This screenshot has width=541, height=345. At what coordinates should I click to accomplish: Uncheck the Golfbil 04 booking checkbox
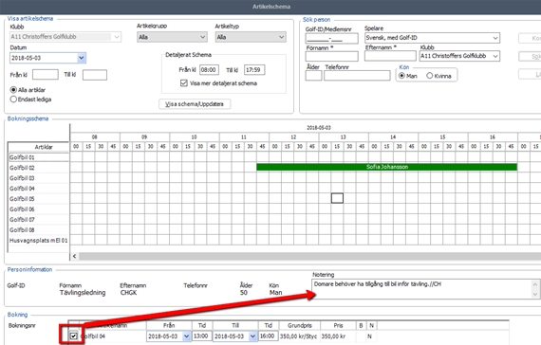click(73, 336)
